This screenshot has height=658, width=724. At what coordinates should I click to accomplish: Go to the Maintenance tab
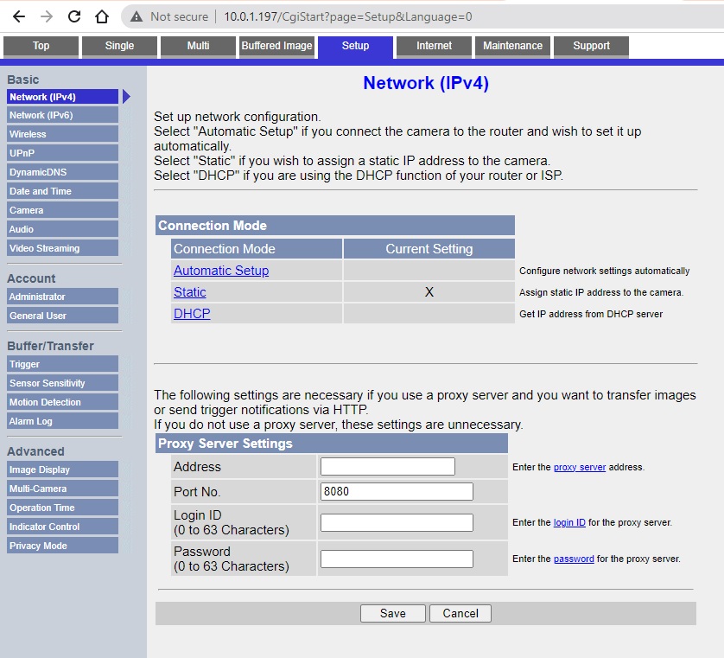click(512, 46)
